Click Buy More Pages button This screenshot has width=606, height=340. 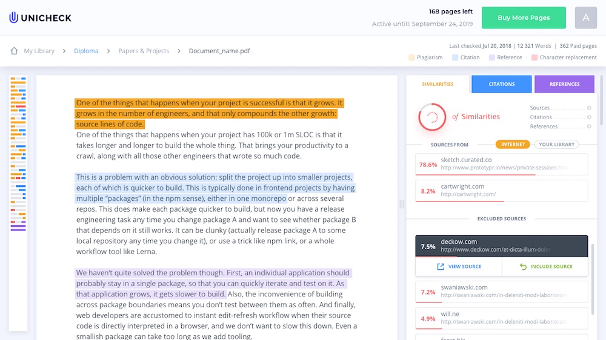pyautogui.click(x=524, y=18)
